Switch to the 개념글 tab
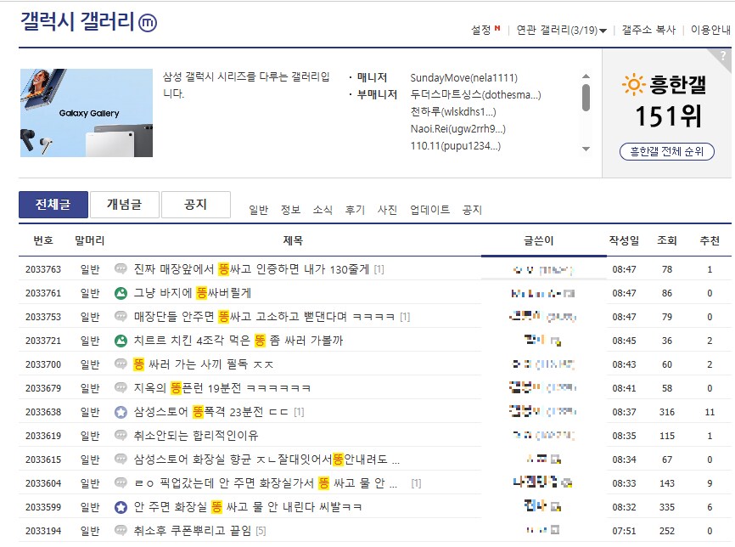 [x=124, y=205]
